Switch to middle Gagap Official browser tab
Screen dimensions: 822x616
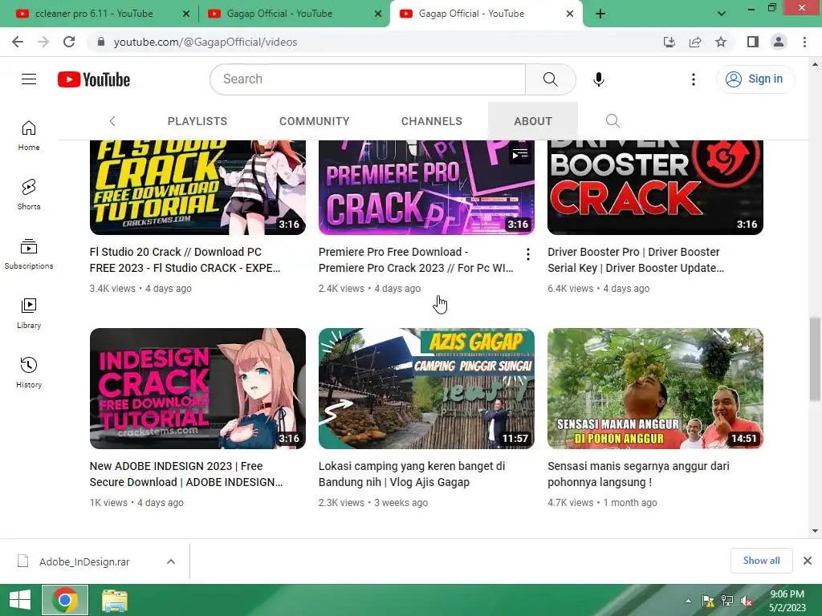pos(279,14)
